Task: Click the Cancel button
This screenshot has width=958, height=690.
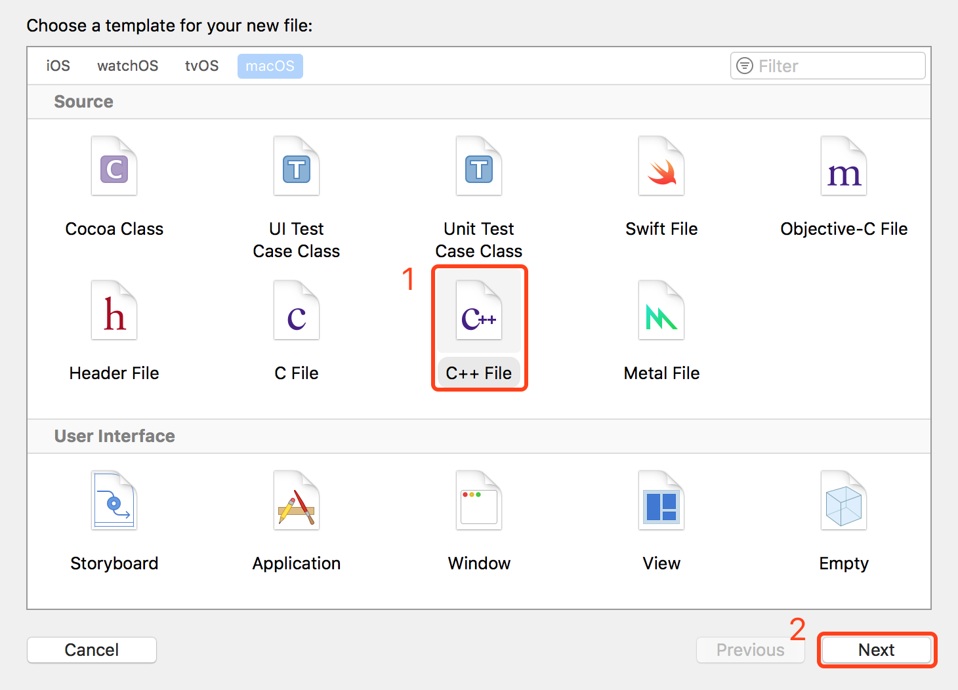Action: (92, 650)
